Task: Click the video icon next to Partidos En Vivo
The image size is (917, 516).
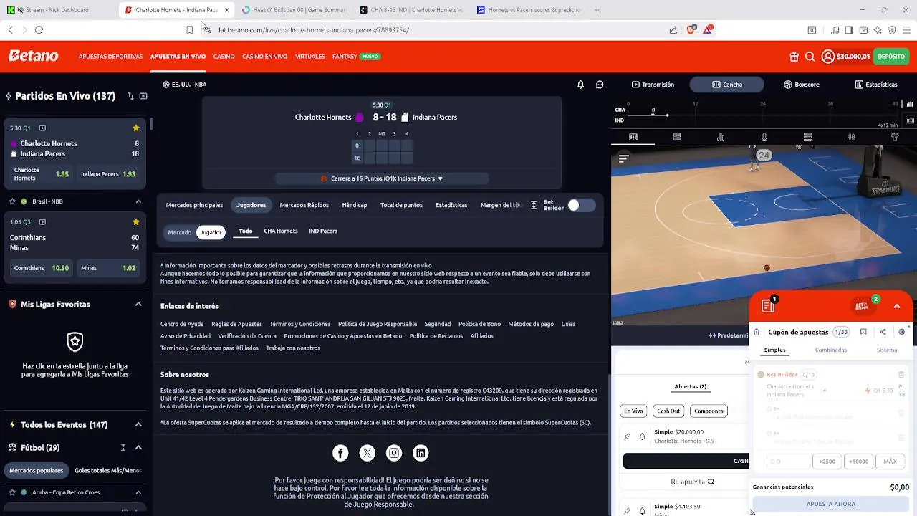Action: (143, 96)
